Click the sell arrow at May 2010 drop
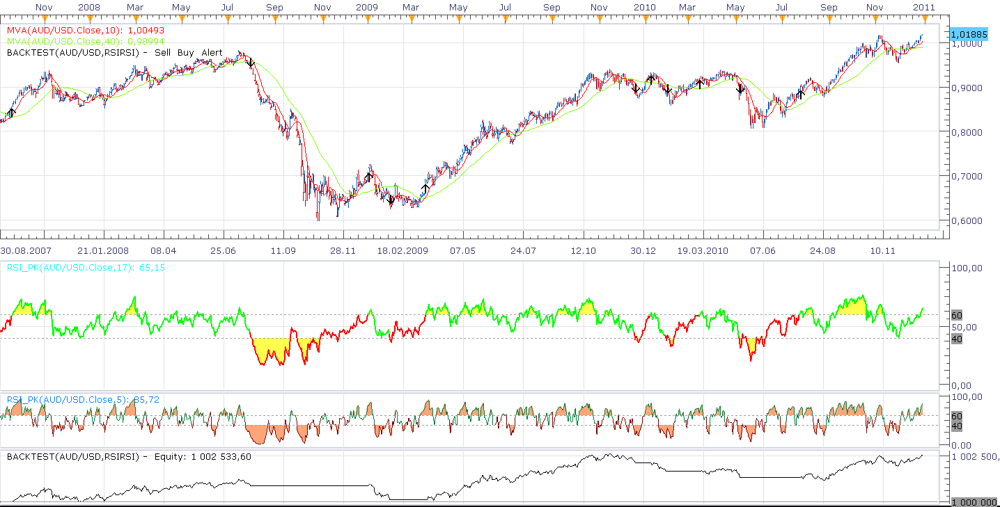 tap(740, 89)
